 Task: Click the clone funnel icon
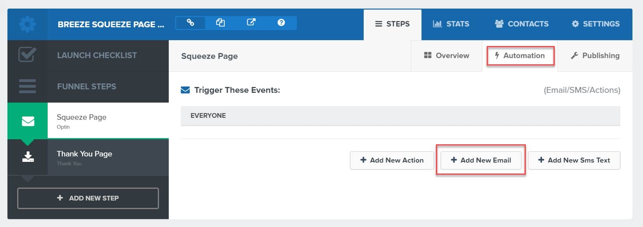(220, 23)
